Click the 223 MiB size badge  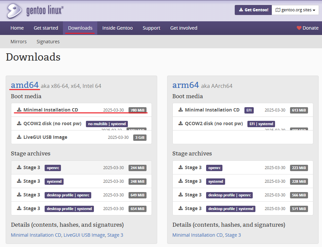click(299, 168)
